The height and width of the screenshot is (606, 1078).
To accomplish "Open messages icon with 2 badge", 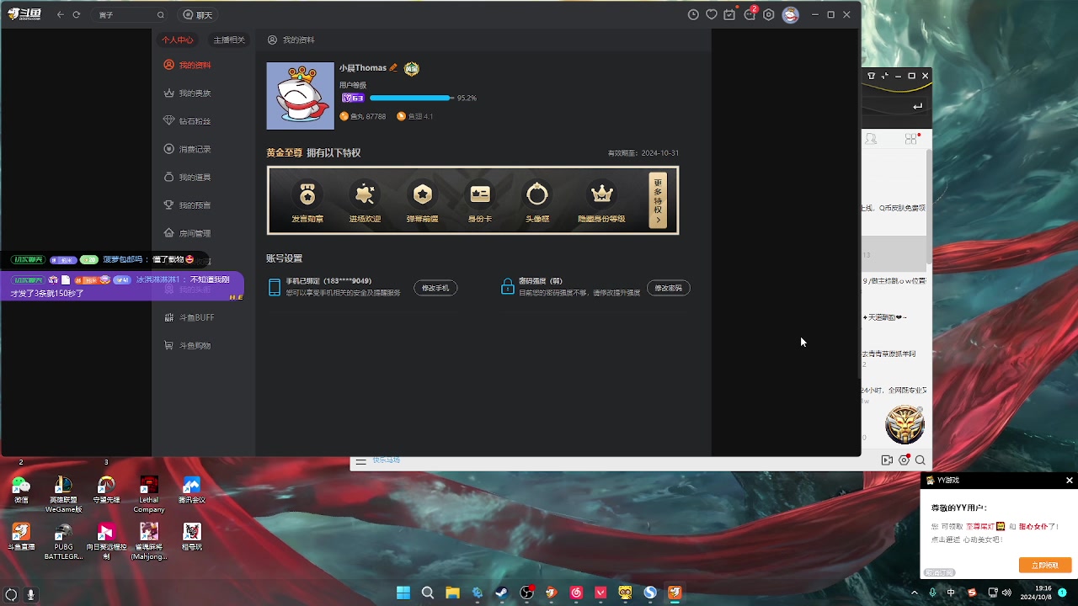I will [750, 14].
